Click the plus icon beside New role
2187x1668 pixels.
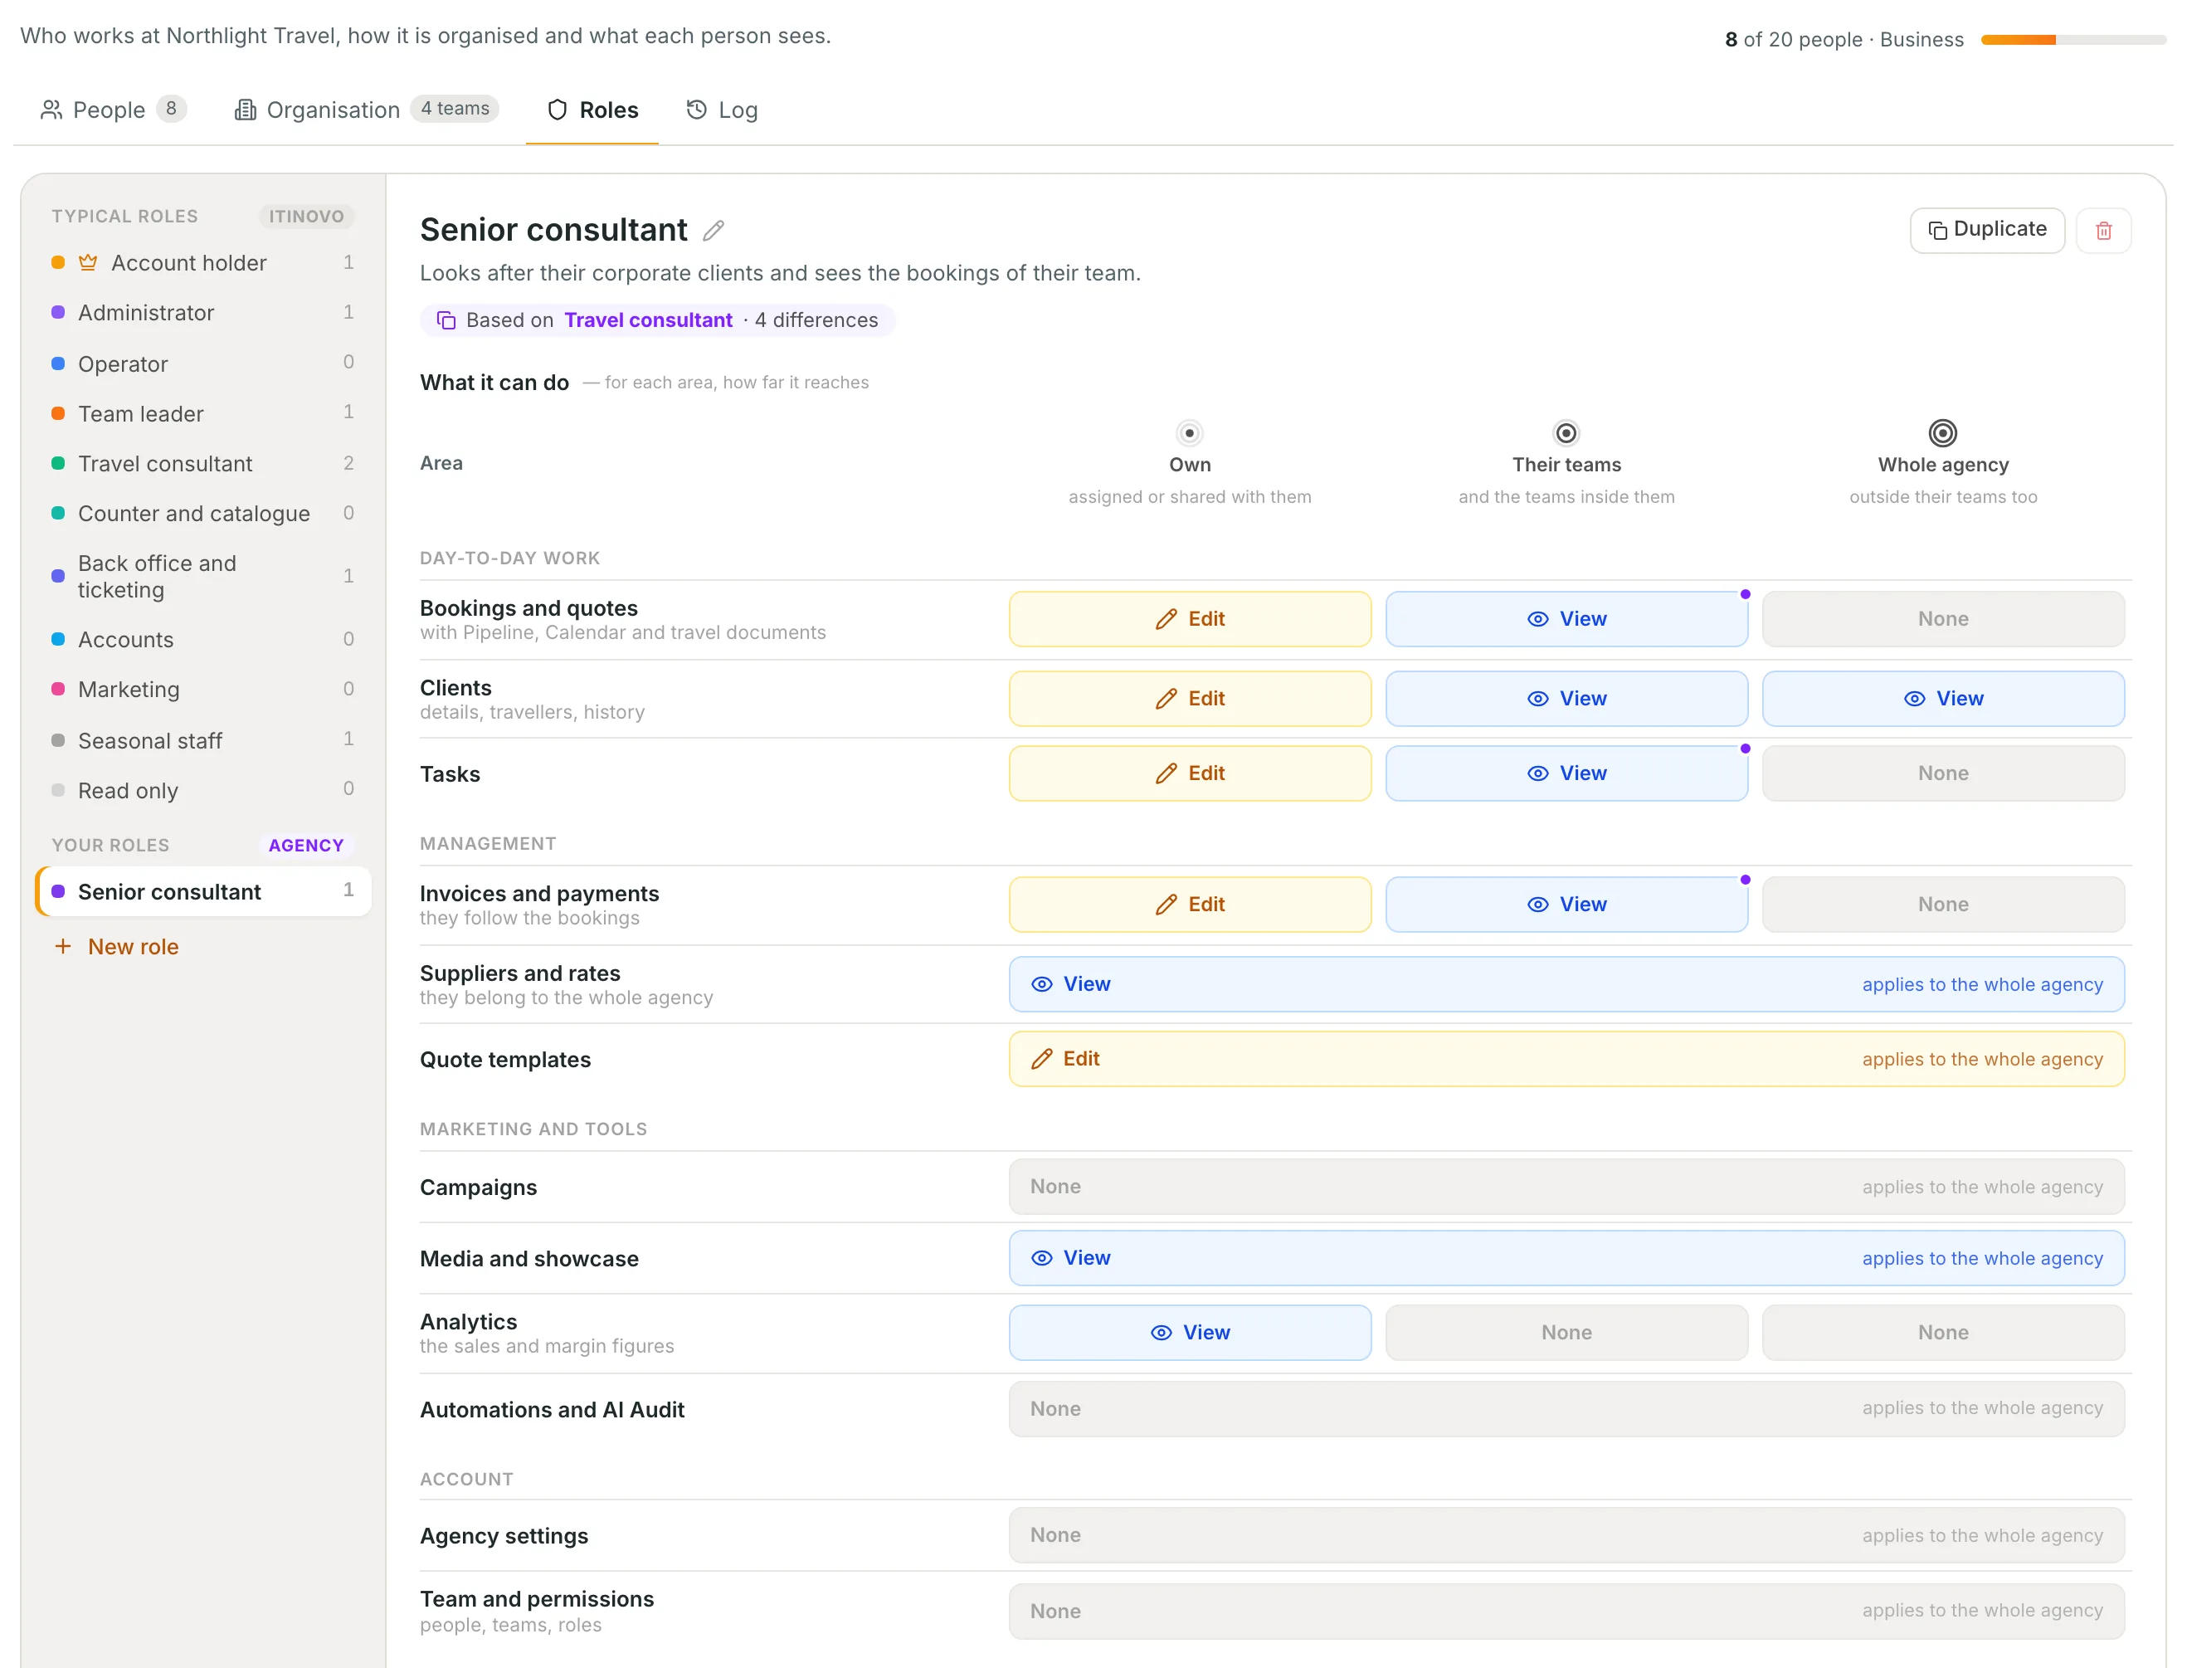coord(62,946)
